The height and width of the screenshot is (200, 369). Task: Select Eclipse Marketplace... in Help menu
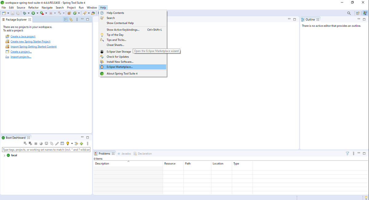point(133,67)
